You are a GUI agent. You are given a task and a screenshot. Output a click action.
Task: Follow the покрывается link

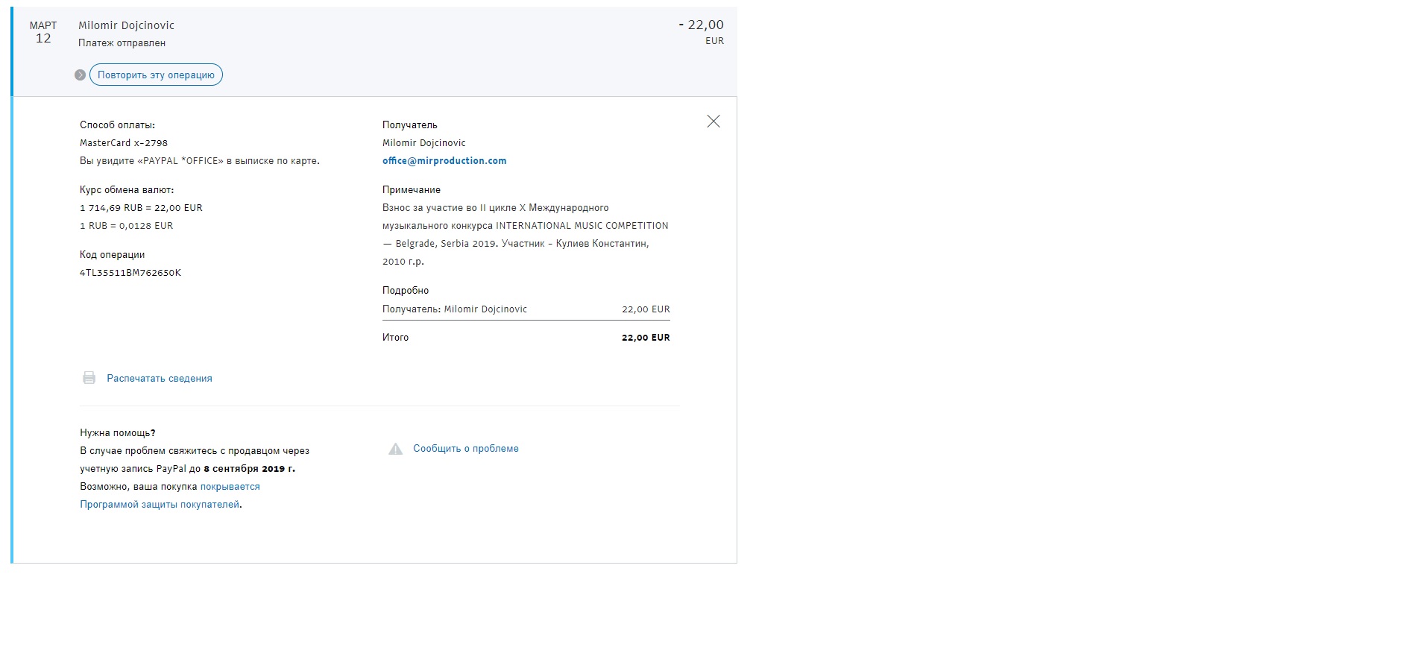point(230,487)
